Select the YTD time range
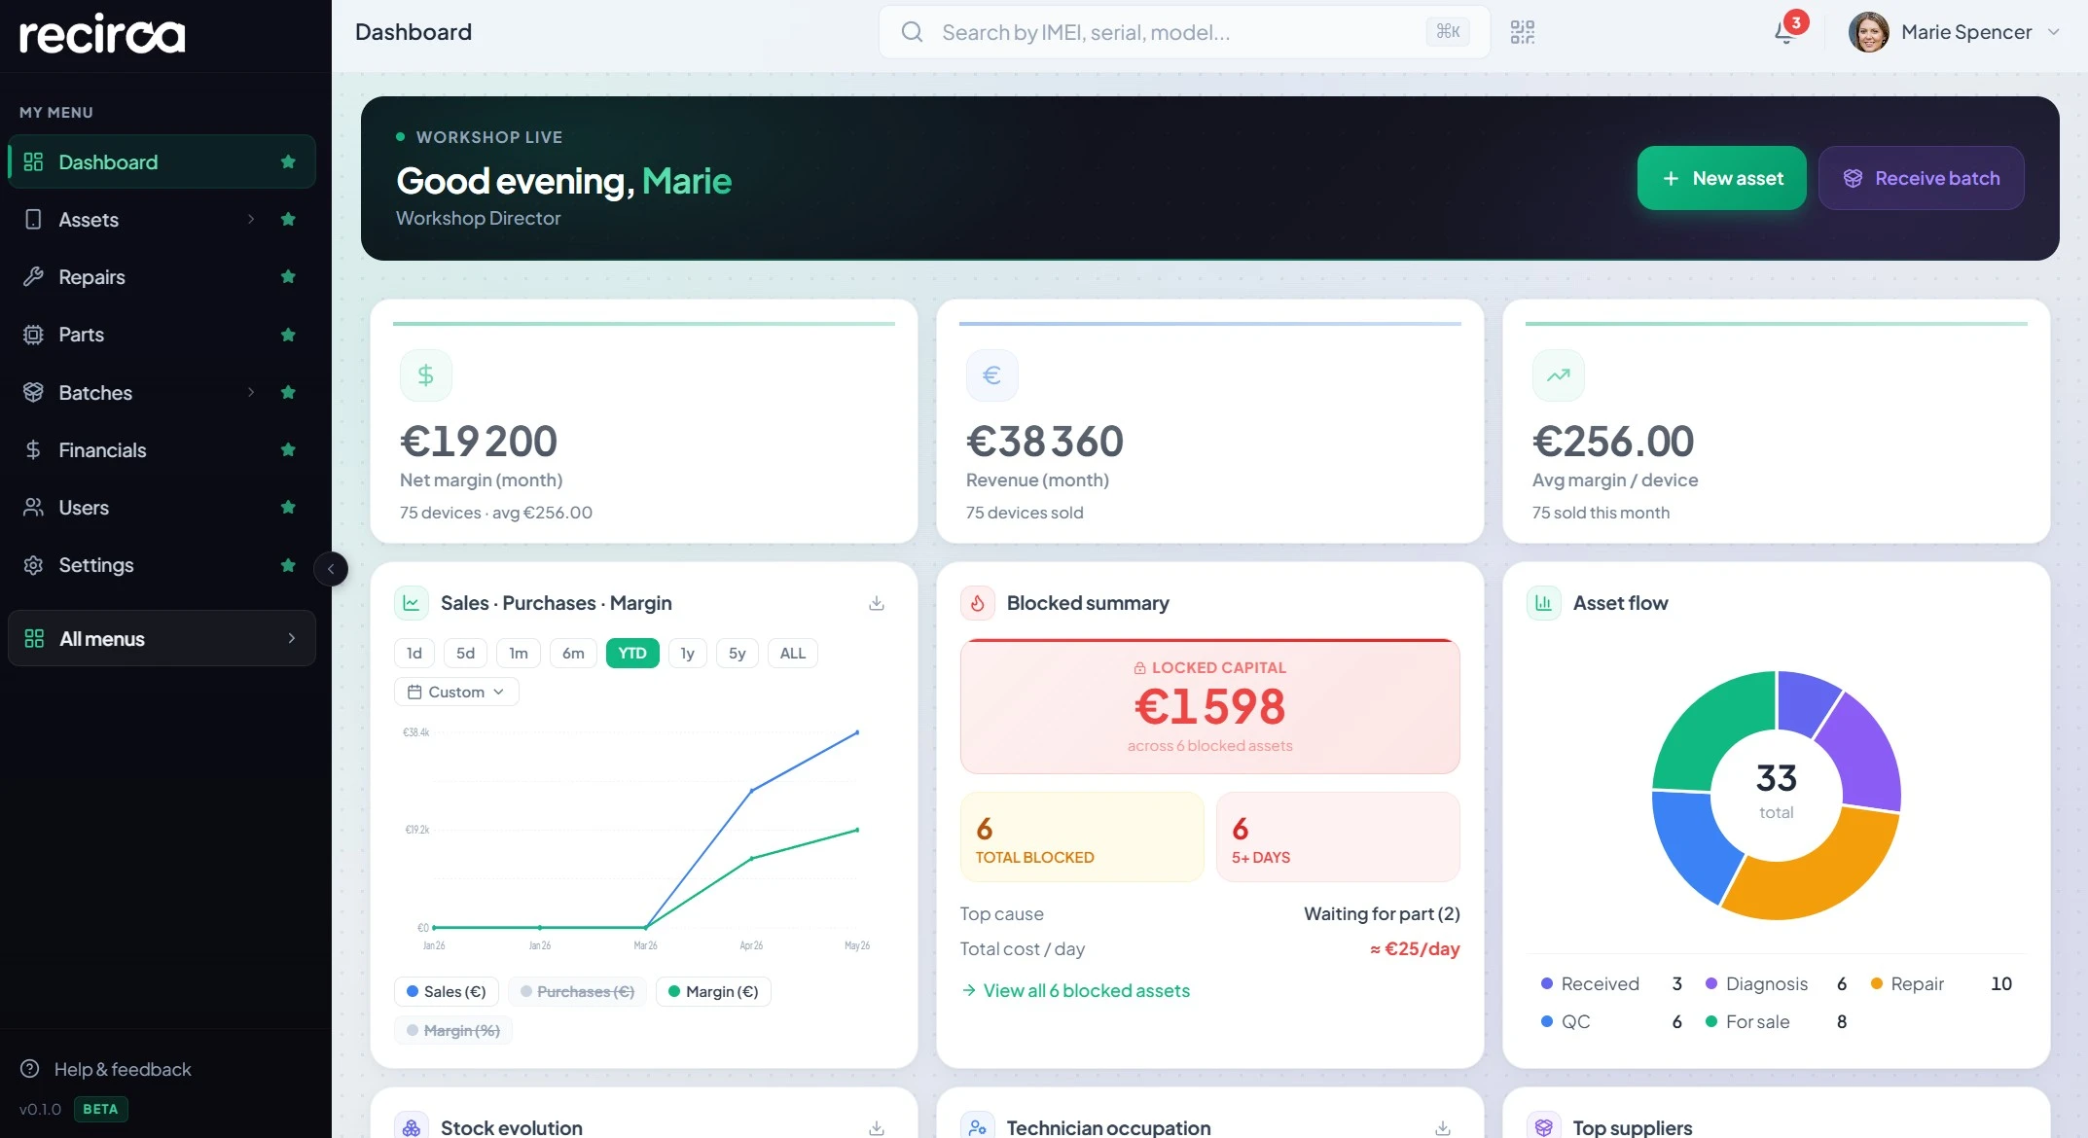Screen dimensions: 2088x1138 (632, 653)
